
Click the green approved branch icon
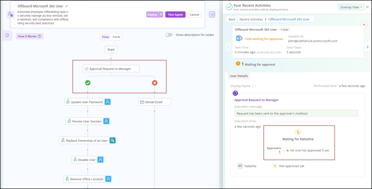88,83
